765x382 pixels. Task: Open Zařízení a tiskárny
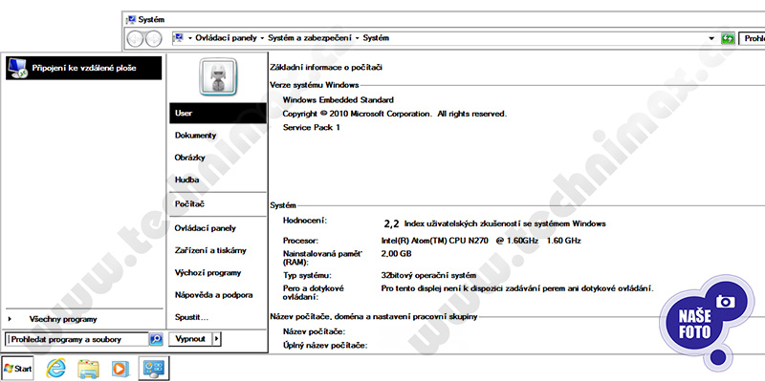[x=218, y=250]
